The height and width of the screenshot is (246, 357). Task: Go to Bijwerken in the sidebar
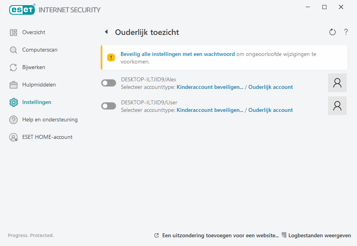coord(33,67)
